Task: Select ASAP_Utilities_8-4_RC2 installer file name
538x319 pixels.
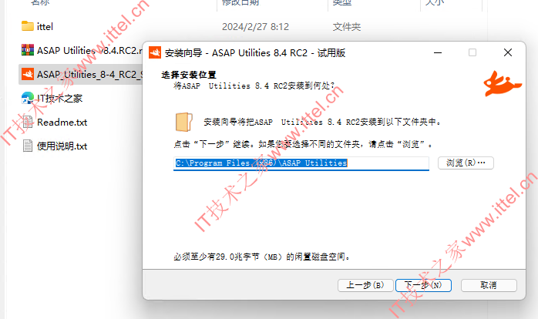Action: tap(89, 75)
